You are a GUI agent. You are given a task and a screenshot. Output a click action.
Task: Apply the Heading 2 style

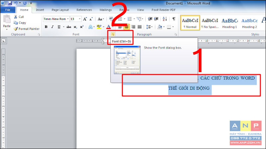coord(249,23)
